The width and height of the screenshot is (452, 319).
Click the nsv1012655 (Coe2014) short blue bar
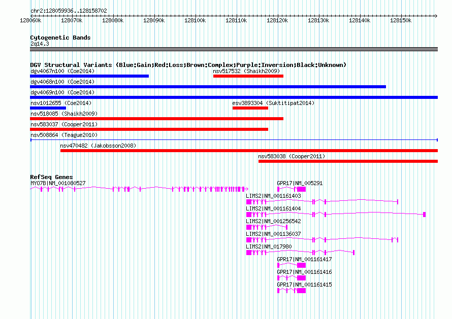[x=48, y=108]
